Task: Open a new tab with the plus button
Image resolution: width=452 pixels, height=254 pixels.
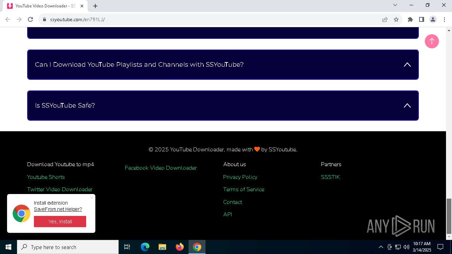Action: [x=95, y=6]
